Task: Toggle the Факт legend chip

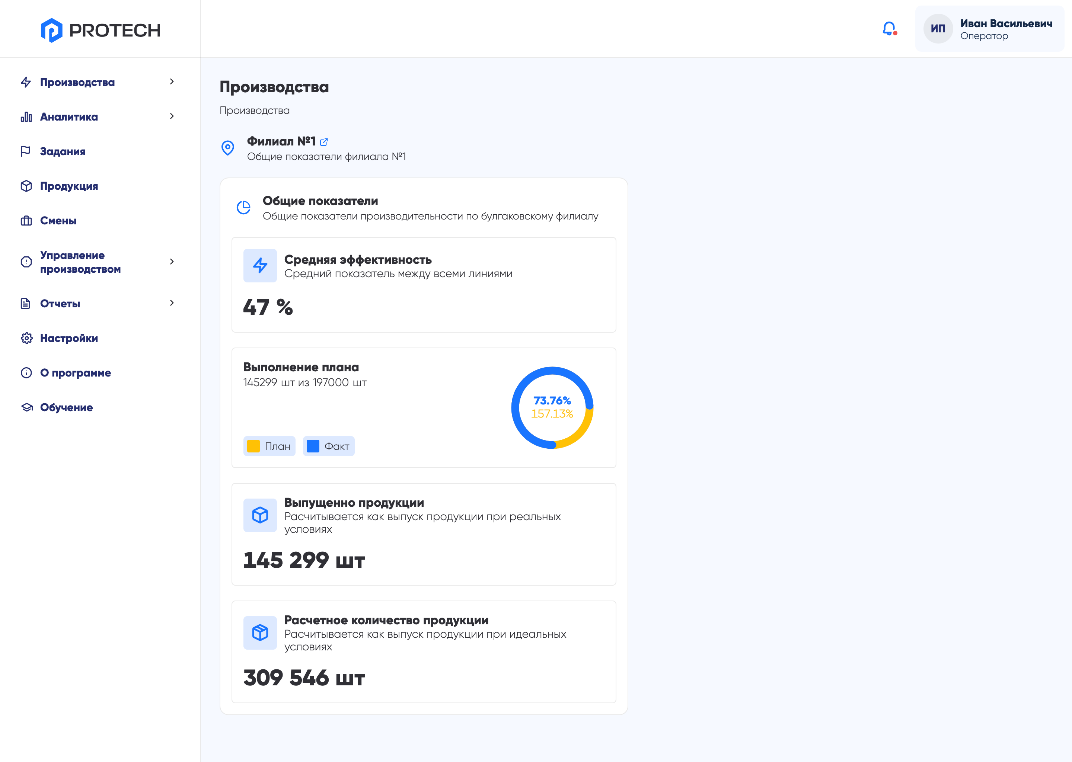Action: click(329, 446)
